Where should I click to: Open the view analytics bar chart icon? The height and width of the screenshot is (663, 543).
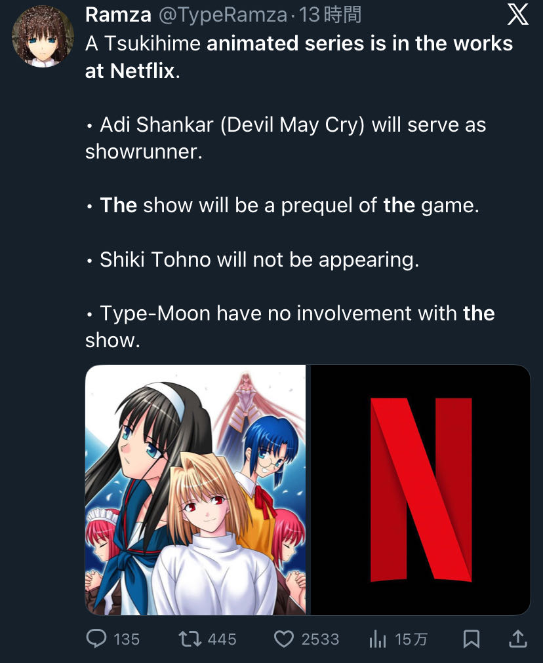coord(378,639)
